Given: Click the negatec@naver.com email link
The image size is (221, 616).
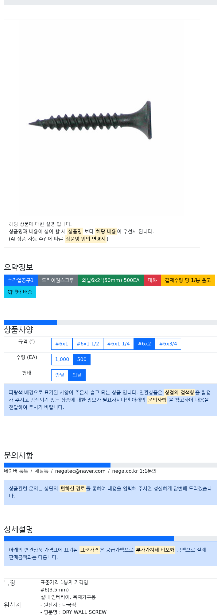Looking at the screenshot, I should click(80, 471).
